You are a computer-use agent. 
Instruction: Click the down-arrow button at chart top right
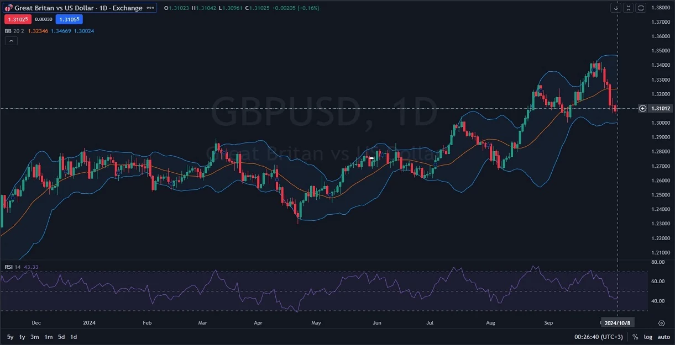616,8
